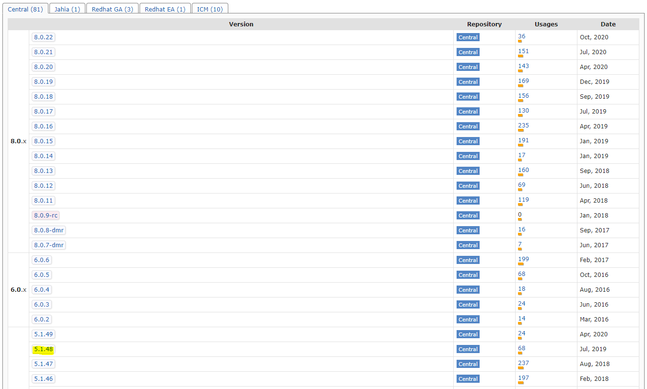Click 199 usages for 6.0.6

pyautogui.click(x=523, y=259)
